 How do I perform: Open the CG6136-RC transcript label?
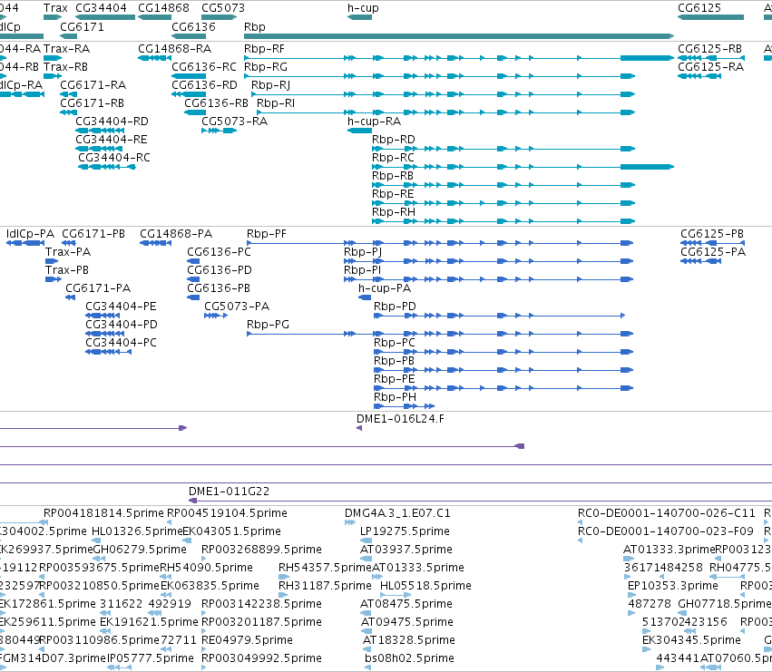(x=204, y=67)
